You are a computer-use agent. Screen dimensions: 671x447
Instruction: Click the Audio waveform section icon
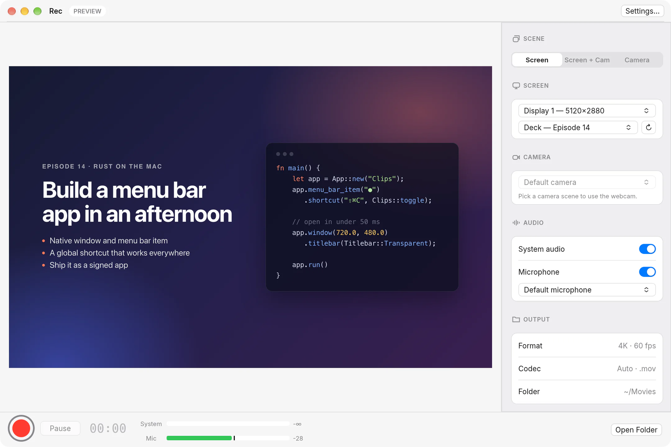tap(516, 223)
